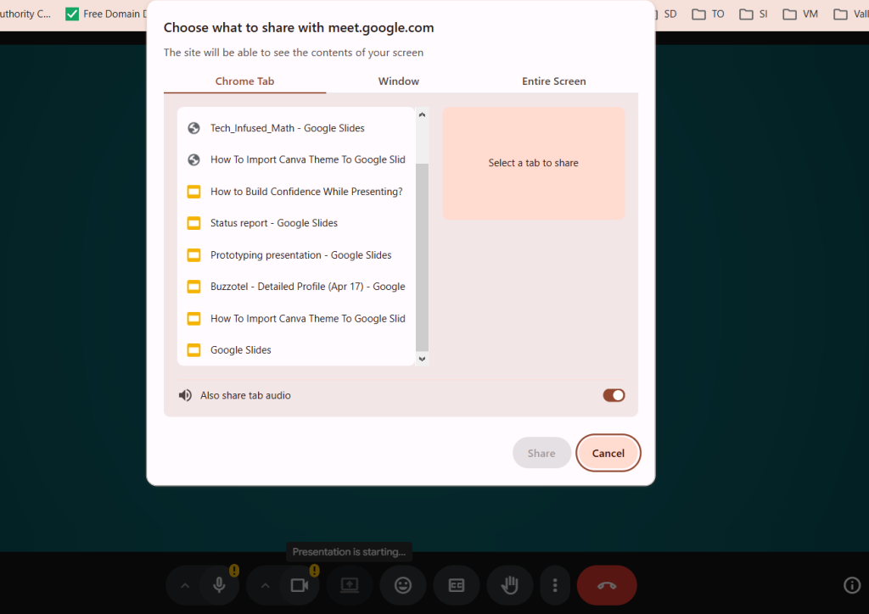Image resolution: width=869 pixels, height=614 pixels.
Task: Click the down arrow on the tab list scrollbar
Action: click(422, 360)
